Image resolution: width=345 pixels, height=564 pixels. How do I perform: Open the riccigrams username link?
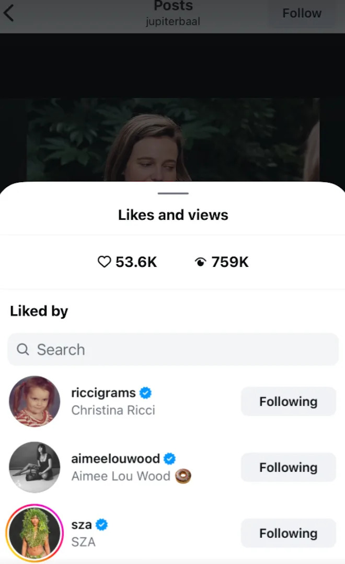click(103, 392)
